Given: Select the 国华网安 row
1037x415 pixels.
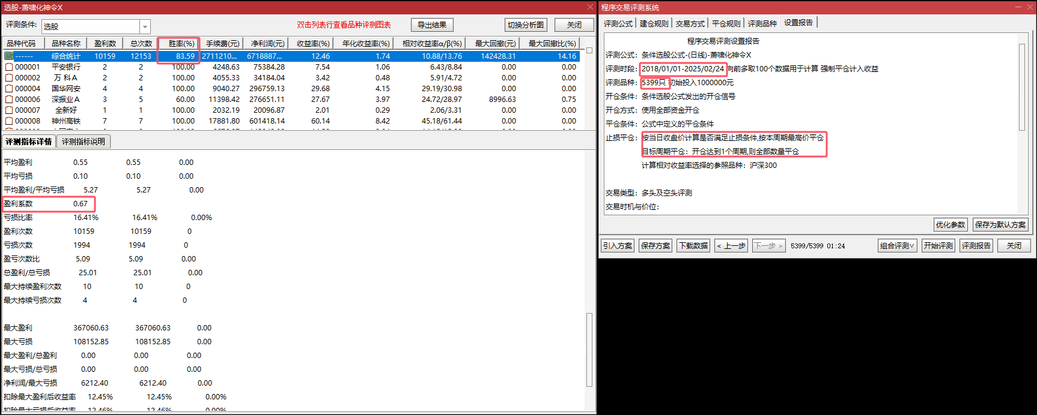Looking at the screenshot, I should tap(291, 89).
